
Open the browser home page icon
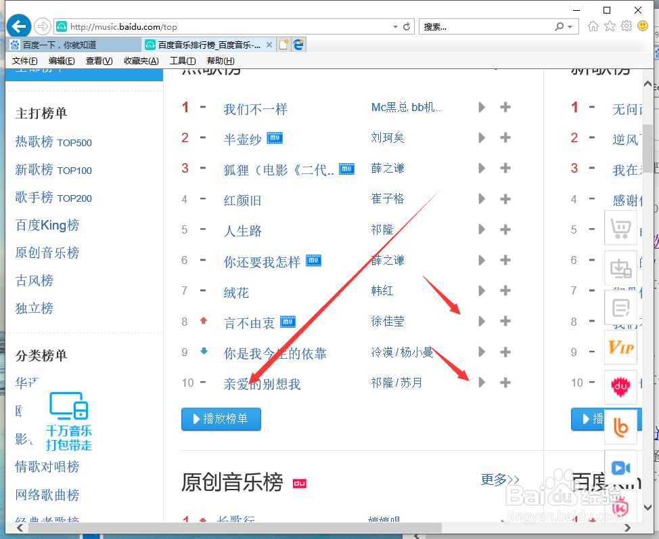[593, 26]
